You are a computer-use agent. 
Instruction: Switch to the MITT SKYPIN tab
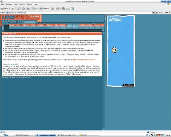pyautogui.click(x=73, y=25)
